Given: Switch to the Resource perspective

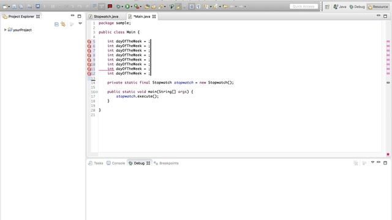Looking at the screenshot, I should [x=378, y=7].
